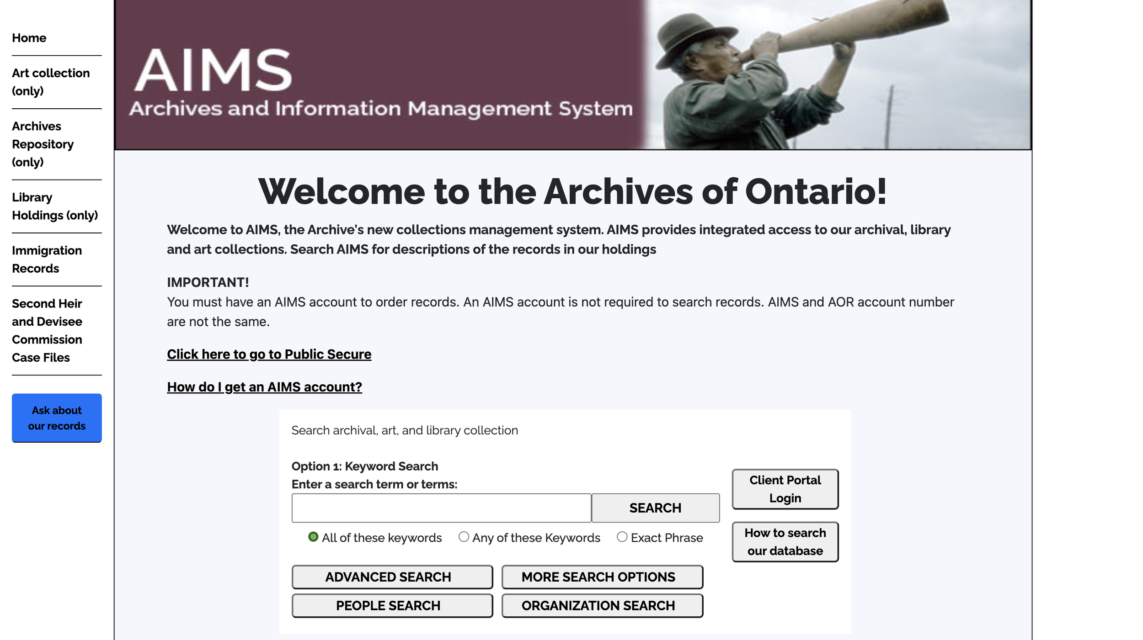Click inside the keyword search field
Screen dimensions: 1143x640
[441, 508]
